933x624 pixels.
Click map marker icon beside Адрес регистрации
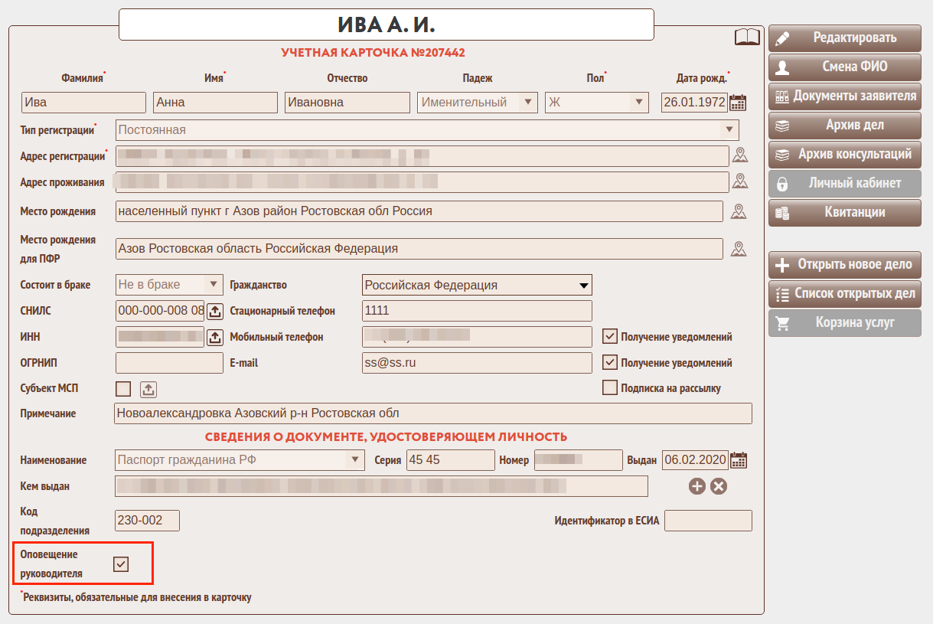(x=739, y=156)
